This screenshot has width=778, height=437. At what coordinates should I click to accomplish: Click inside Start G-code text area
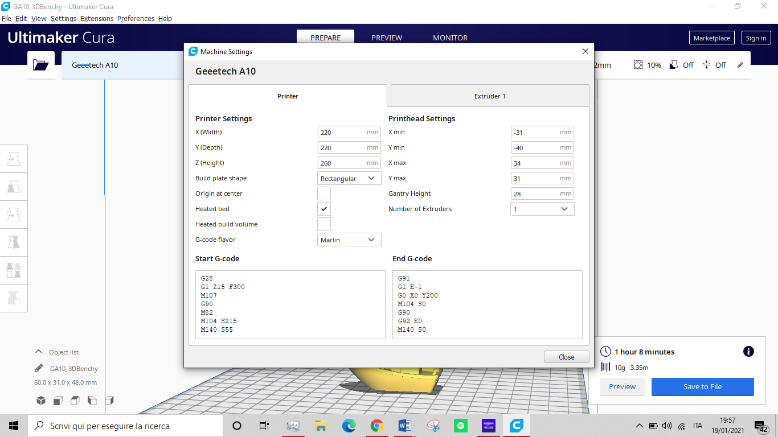pos(290,304)
